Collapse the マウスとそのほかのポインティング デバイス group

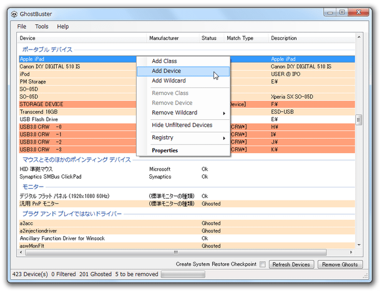point(77,160)
